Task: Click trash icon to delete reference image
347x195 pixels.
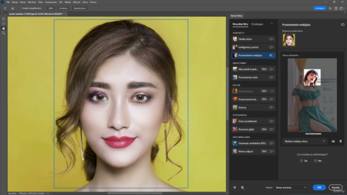Action: coord(340,141)
